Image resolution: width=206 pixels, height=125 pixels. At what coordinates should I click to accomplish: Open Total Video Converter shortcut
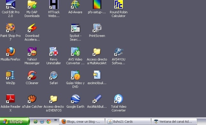118,99
